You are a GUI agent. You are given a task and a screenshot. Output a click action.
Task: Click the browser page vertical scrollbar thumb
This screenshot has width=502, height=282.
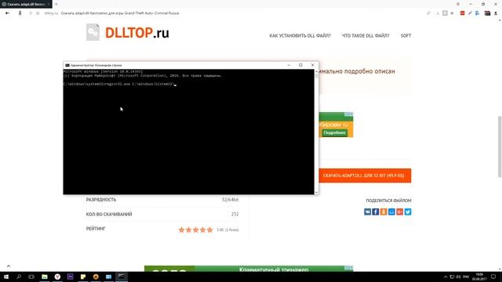499,146
